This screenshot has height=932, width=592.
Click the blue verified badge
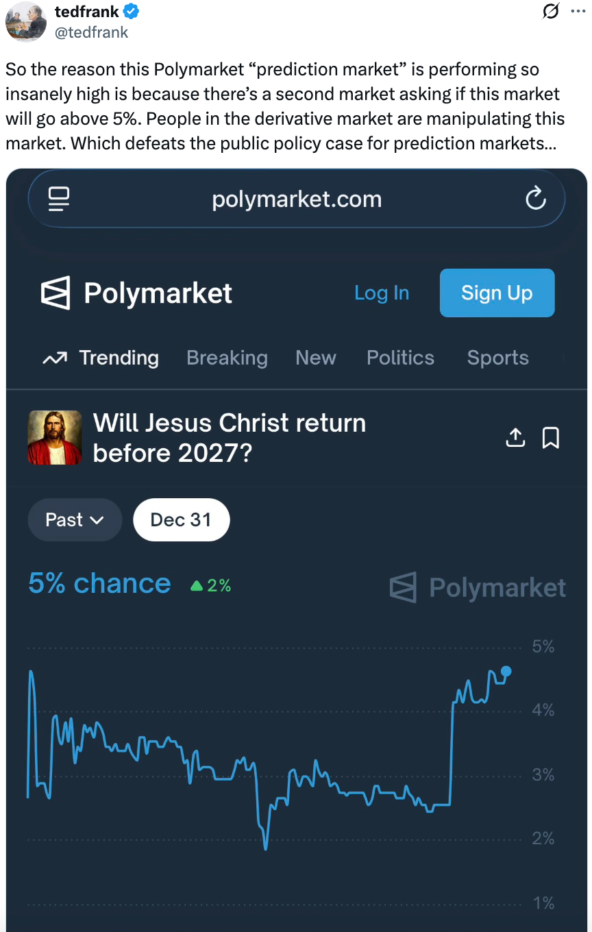click(131, 12)
